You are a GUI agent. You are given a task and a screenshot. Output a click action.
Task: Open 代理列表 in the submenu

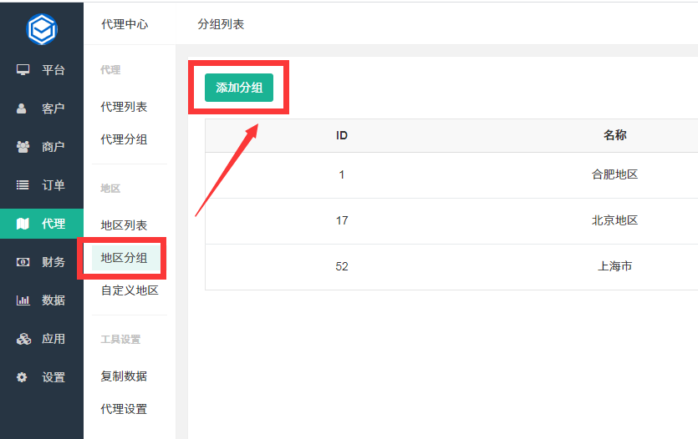pos(124,107)
